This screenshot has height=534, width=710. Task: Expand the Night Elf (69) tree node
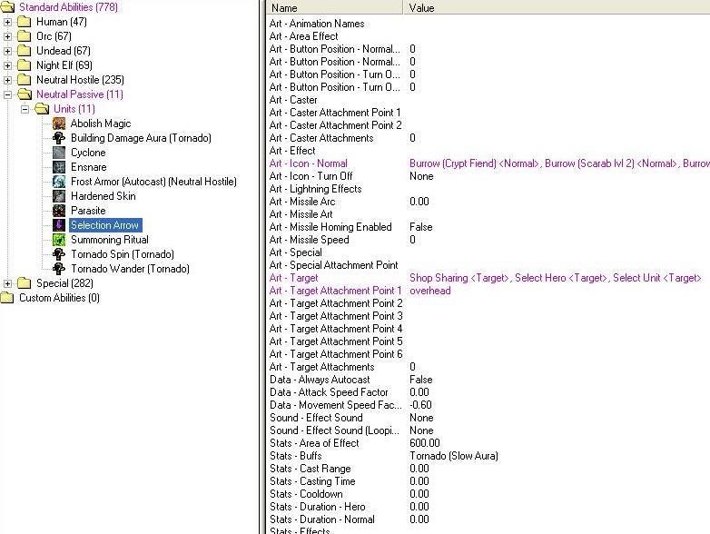pyautogui.click(x=7, y=65)
